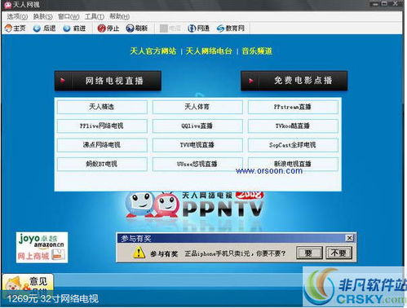Launch PPlive网络电视
407x308 pixels.
tap(102, 125)
